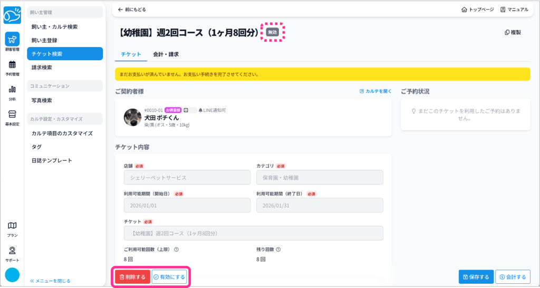Collapse the sidebar with メニューを閉じる
This screenshot has height=288, width=540.
pos(51,281)
